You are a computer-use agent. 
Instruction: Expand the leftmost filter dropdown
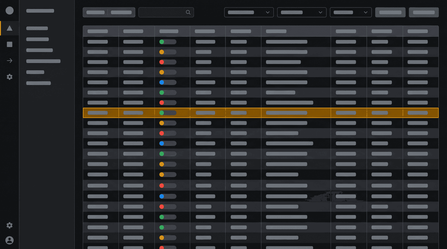(249, 12)
